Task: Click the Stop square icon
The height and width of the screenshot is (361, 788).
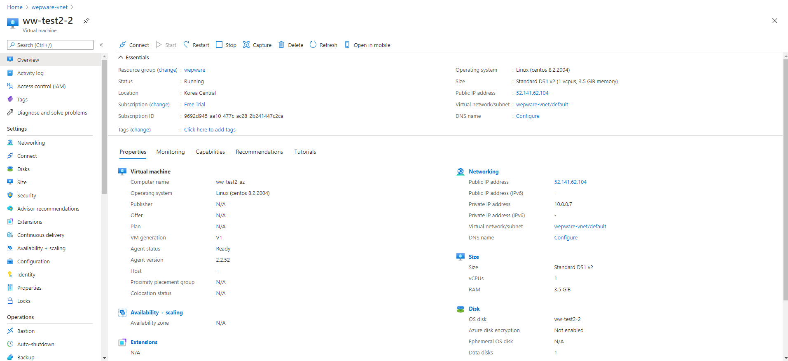Action: click(x=219, y=45)
